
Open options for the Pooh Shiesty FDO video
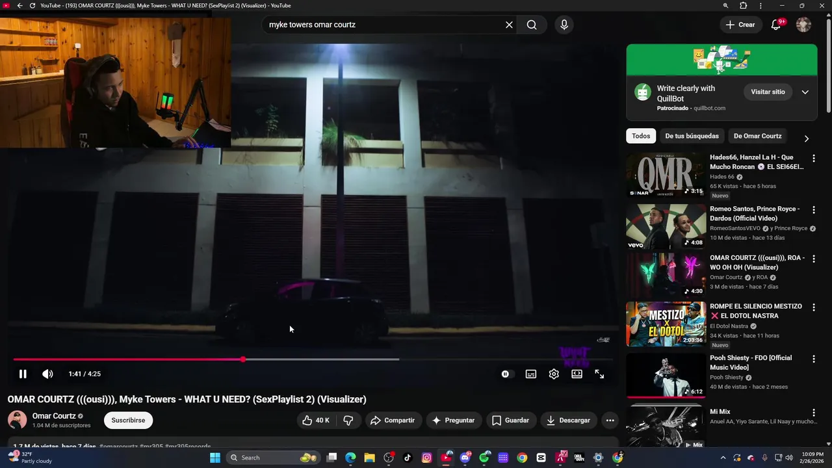coord(813,359)
